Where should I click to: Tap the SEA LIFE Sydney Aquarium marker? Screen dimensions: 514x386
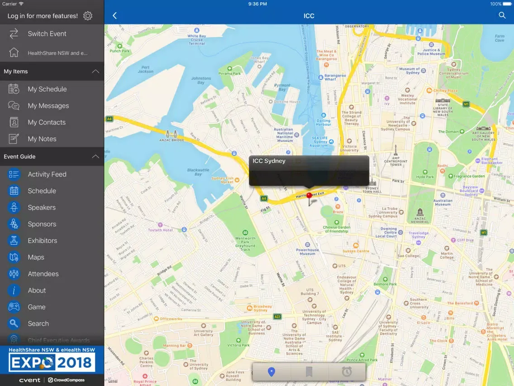[331, 141]
